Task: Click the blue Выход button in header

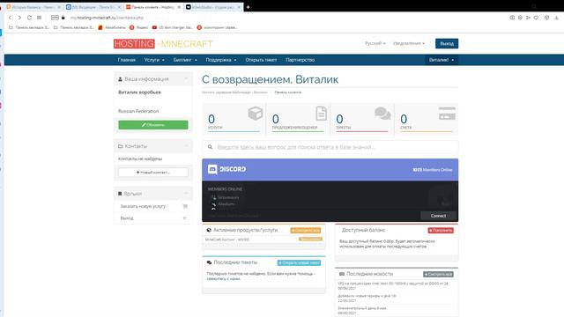Action: click(x=447, y=43)
